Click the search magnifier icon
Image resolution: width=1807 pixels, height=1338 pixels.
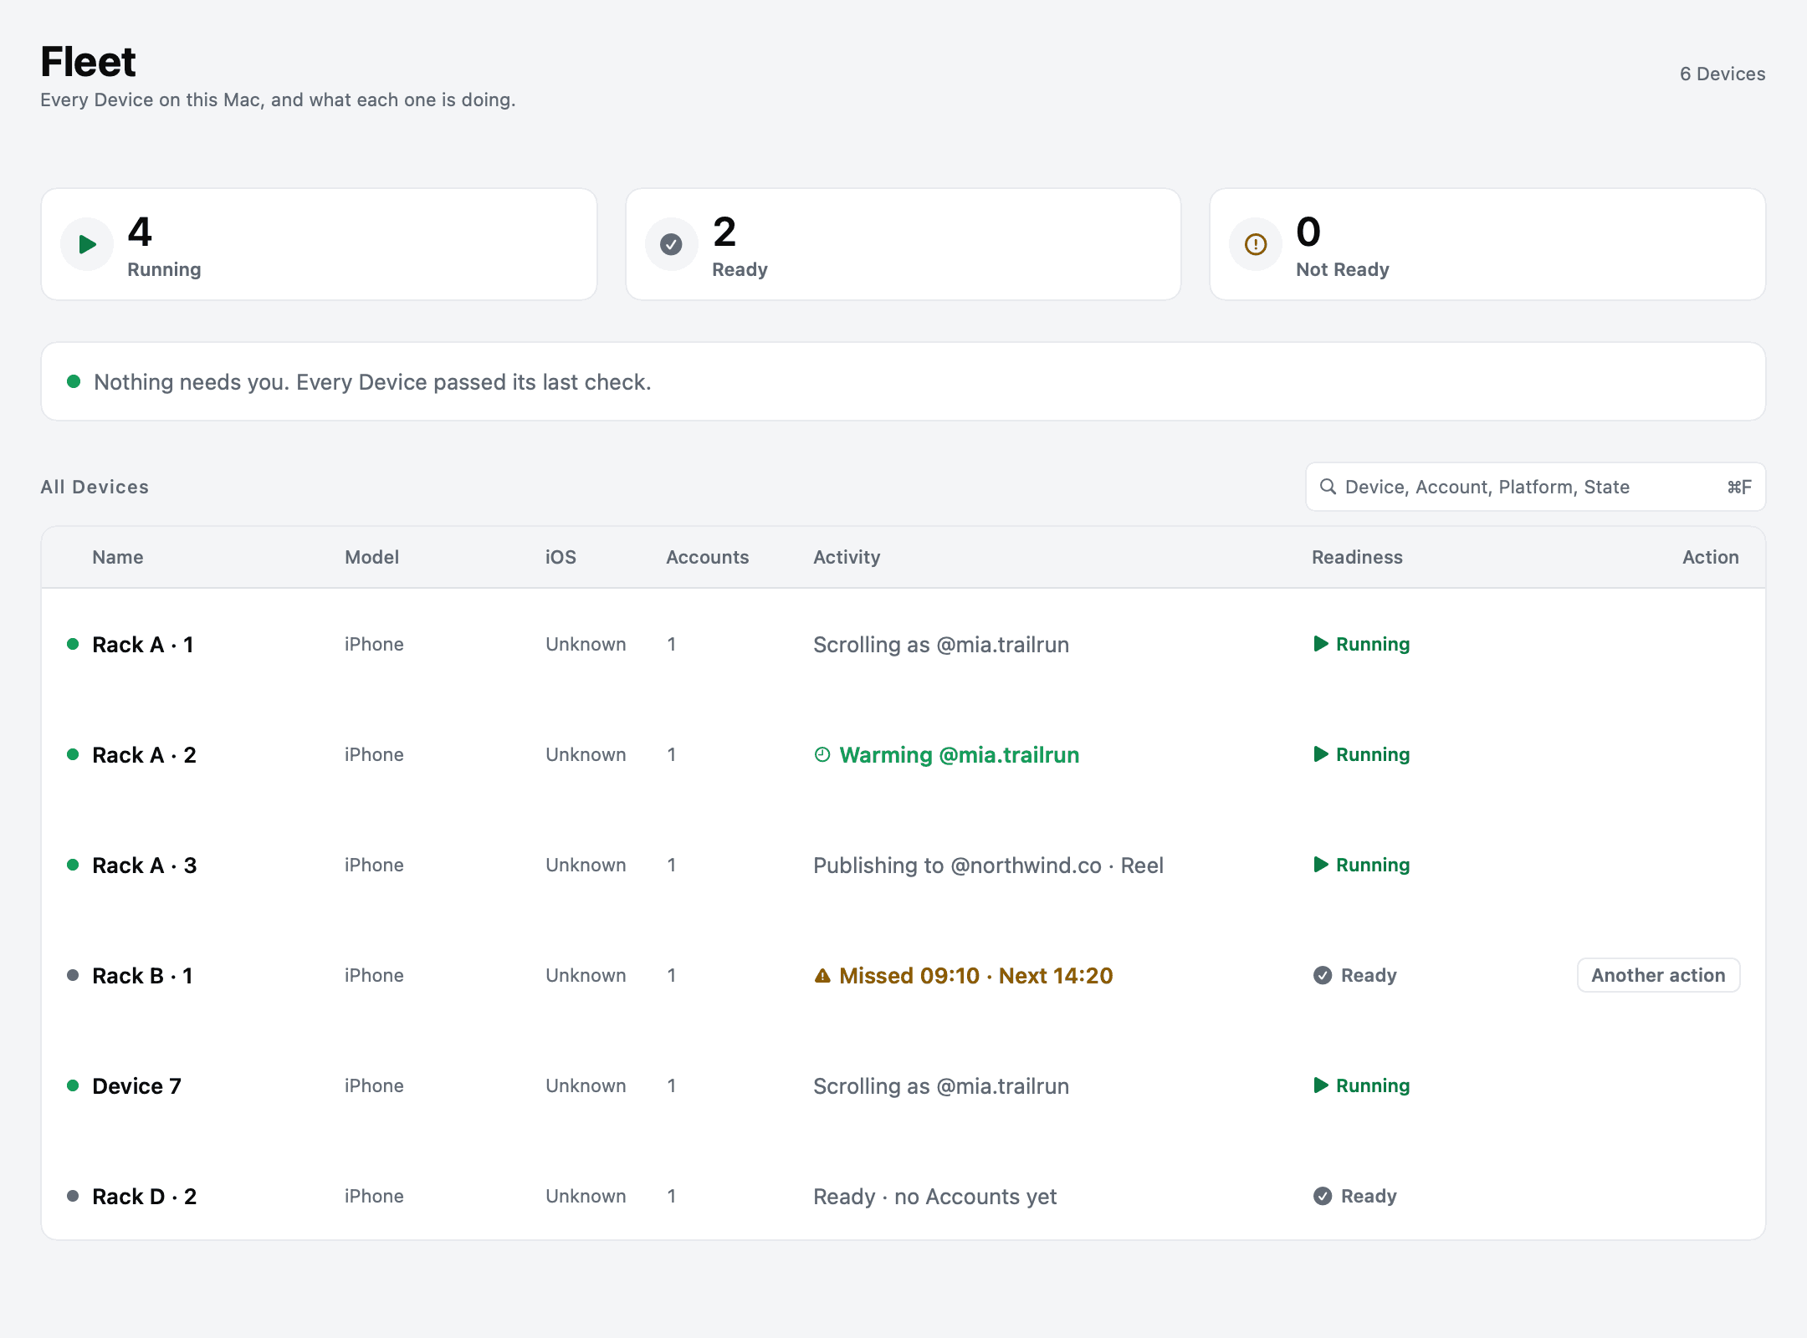click(x=1328, y=487)
